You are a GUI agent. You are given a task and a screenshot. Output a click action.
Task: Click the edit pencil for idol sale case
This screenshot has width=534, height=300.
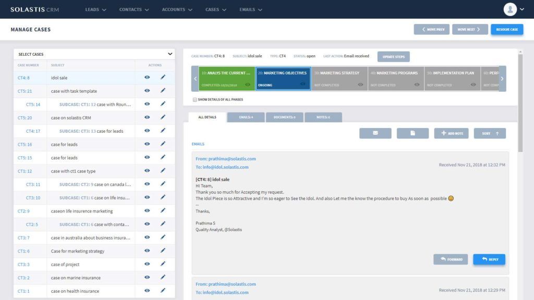(163, 77)
